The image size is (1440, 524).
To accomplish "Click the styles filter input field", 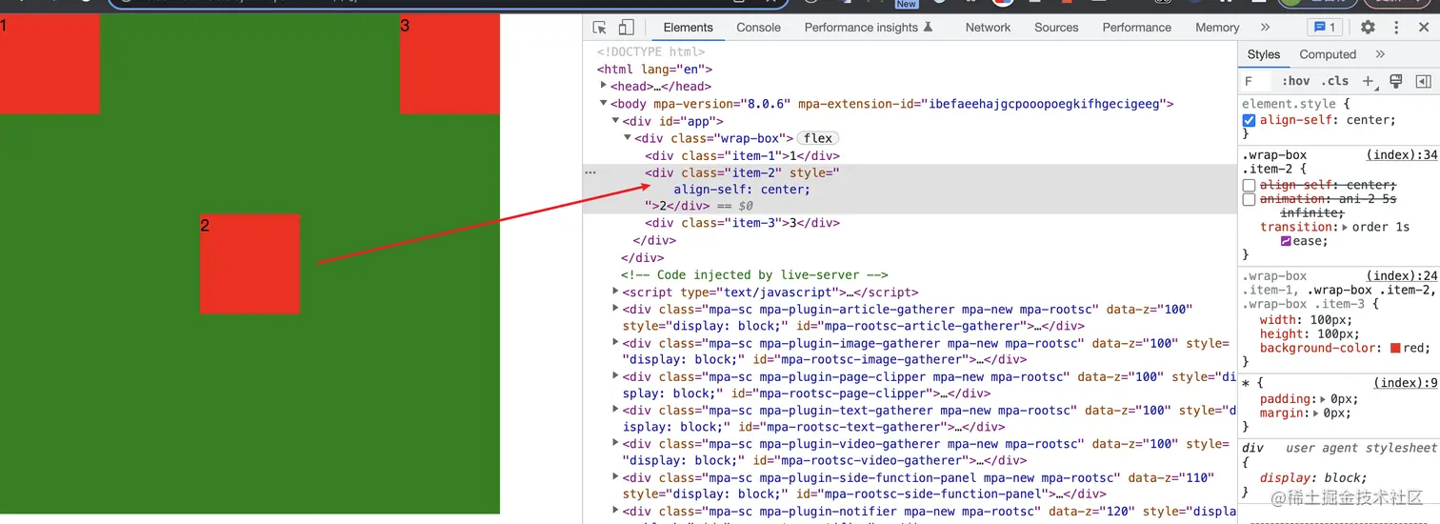I will pyautogui.click(x=1257, y=82).
